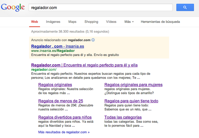This screenshot has width=199, height=138.
Task: Click snippet nuestra selección ... under menos de 25
Action: coord(53,109)
